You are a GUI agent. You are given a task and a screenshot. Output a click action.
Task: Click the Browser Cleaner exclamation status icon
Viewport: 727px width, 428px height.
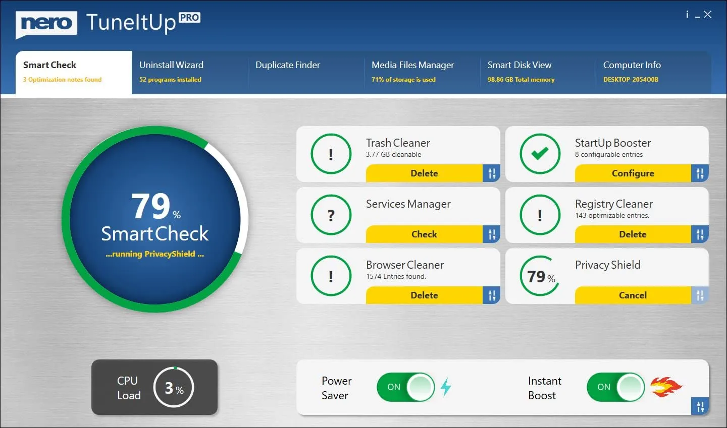coord(331,276)
